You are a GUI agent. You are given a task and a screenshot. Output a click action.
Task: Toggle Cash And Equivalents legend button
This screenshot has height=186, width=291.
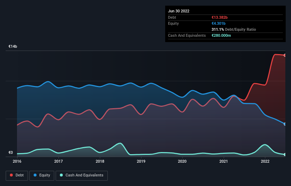(x=82, y=175)
